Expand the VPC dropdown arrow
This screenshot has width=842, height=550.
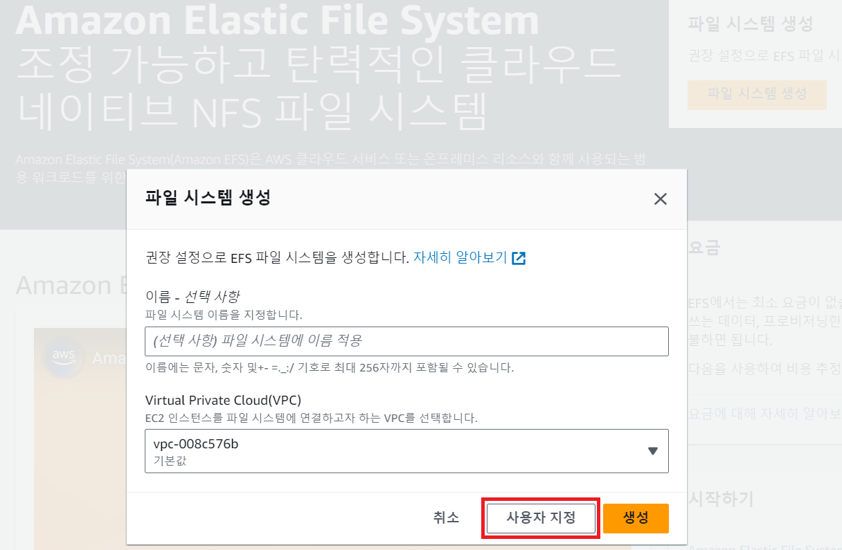coord(652,451)
